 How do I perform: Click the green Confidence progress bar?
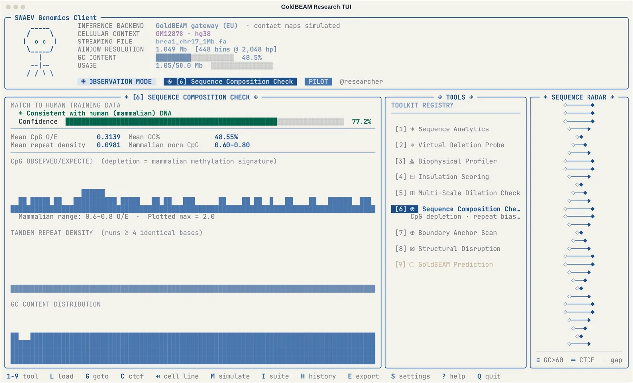click(x=205, y=121)
